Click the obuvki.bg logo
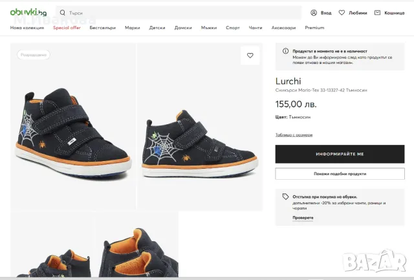The image size is (414, 280). tap(28, 12)
